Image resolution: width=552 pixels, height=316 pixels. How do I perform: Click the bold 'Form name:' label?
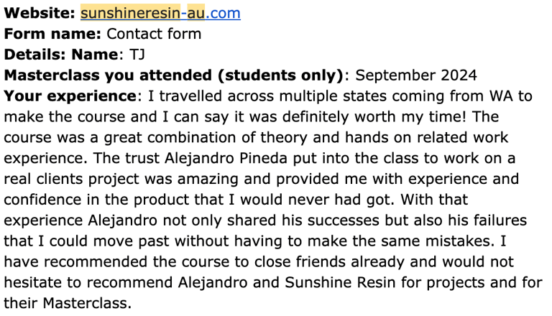pyautogui.click(x=52, y=34)
